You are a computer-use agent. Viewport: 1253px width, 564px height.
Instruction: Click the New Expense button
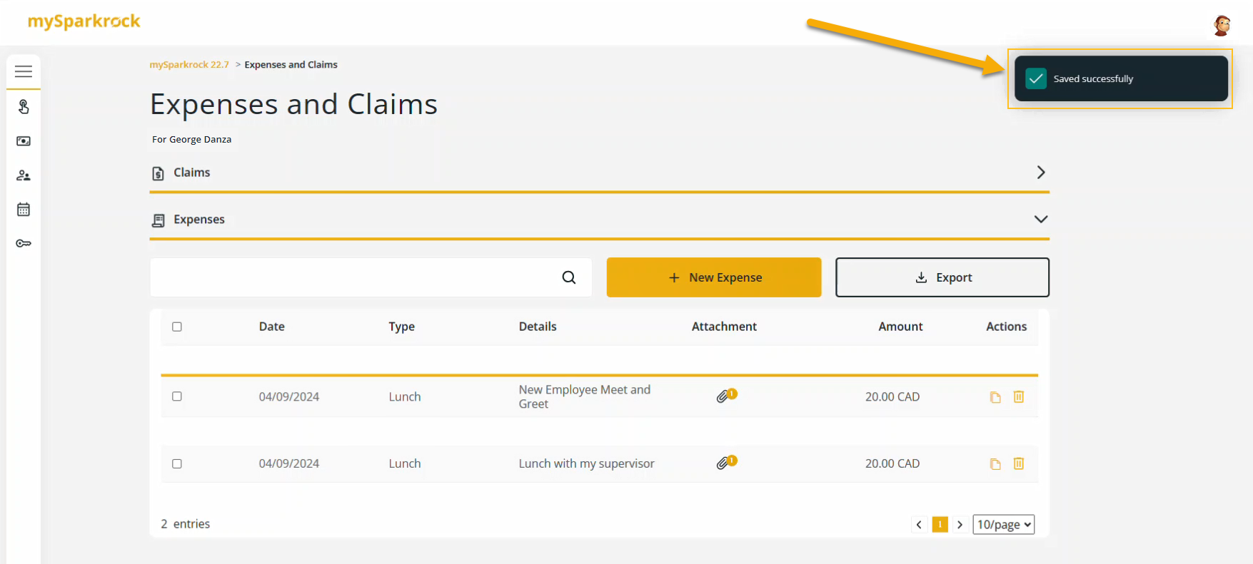(713, 277)
